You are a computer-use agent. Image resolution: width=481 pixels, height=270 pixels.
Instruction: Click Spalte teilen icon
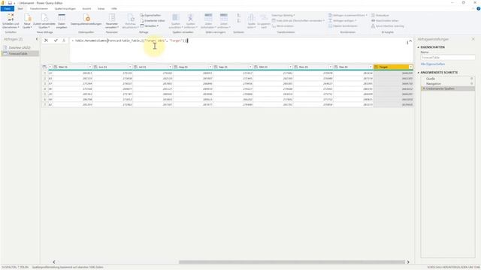coord(251,17)
